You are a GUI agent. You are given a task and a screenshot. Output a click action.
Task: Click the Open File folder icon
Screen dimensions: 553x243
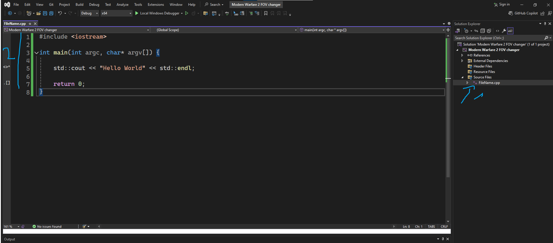(38, 13)
